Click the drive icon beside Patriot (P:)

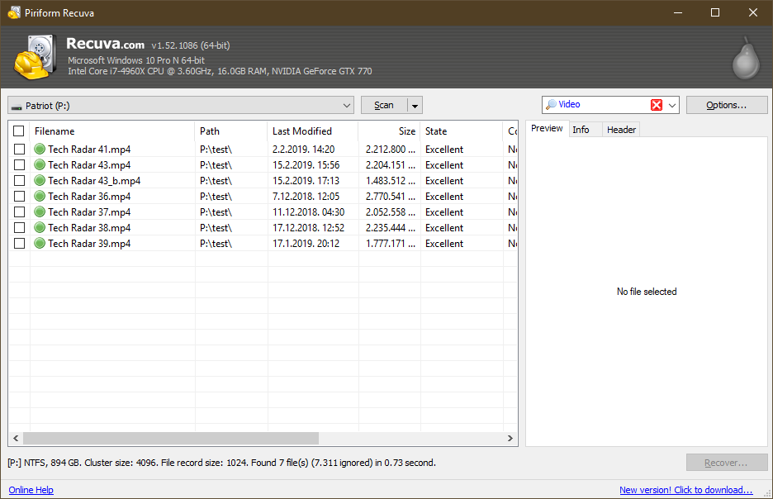click(17, 107)
